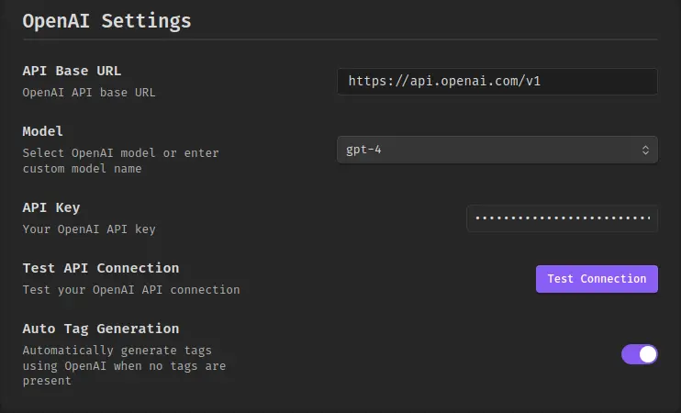Click 'Select OpenAI model or enter custom' description

(x=121, y=161)
